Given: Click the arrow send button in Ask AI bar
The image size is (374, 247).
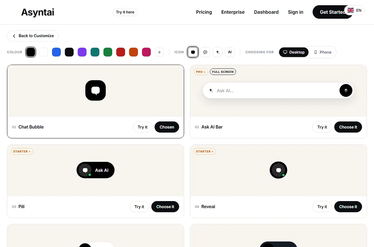Looking at the screenshot, I should 346,91.
